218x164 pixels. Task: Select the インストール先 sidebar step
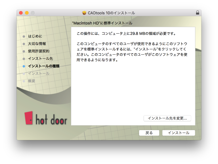click(40, 59)
